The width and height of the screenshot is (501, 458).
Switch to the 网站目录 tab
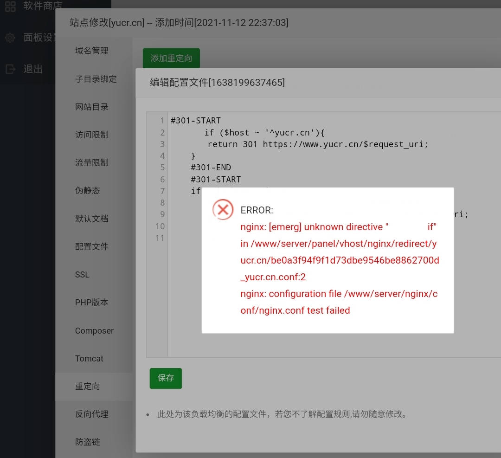[92, 107]
